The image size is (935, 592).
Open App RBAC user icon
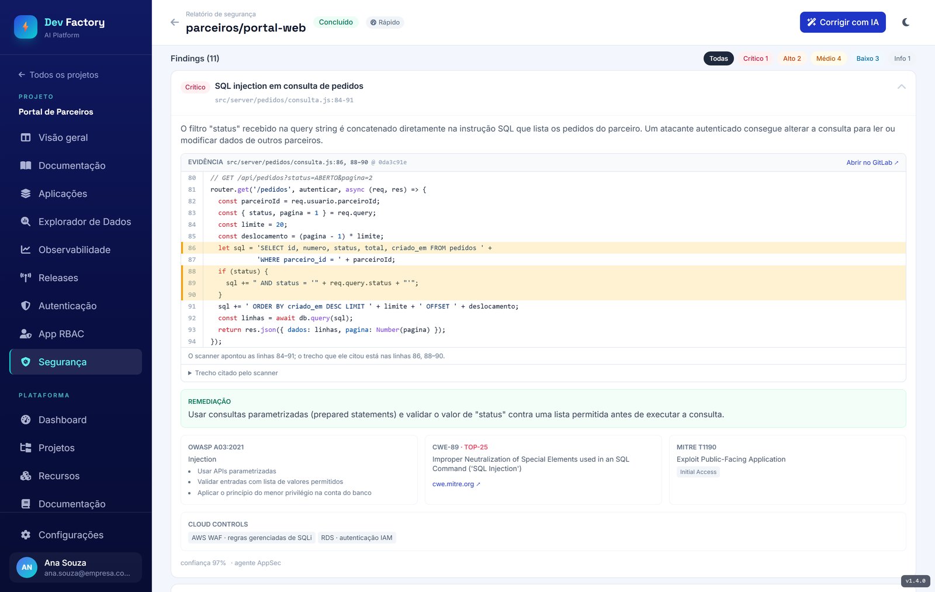[26, 334]
